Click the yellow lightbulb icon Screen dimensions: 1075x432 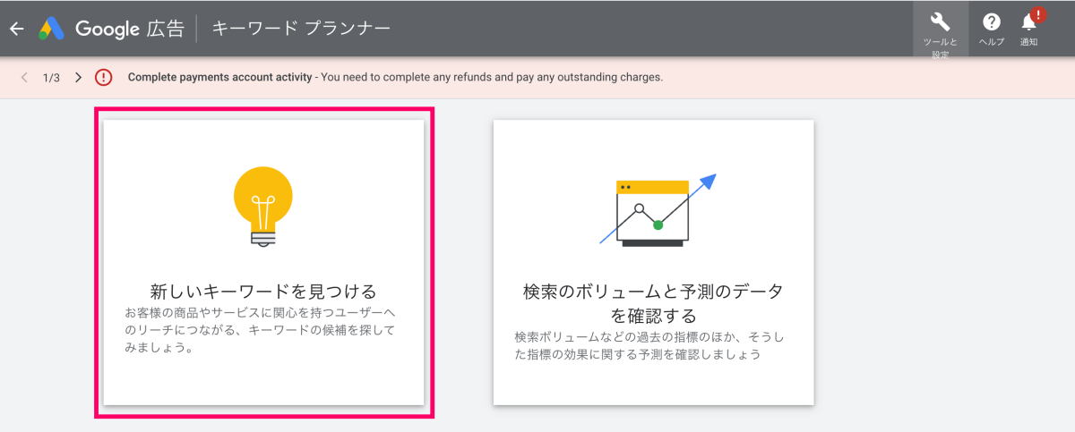tap(262, 206)
